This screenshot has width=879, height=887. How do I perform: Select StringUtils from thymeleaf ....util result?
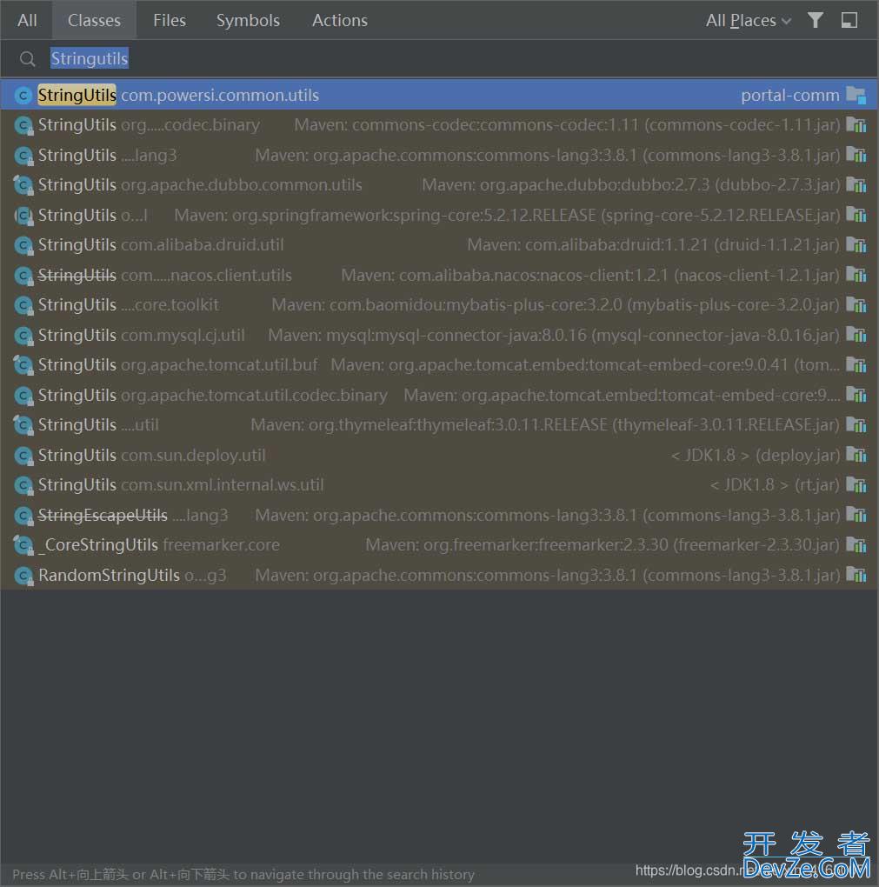pos(440,425)
